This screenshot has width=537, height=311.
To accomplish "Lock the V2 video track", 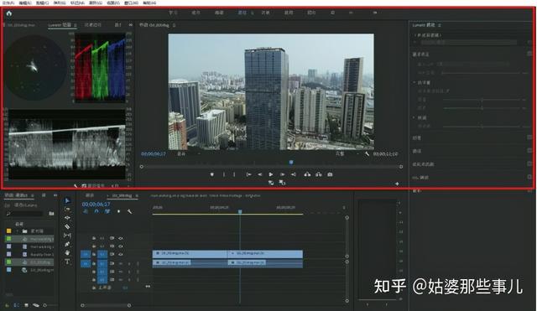I will pyautogui.click(x=94, y=246).
